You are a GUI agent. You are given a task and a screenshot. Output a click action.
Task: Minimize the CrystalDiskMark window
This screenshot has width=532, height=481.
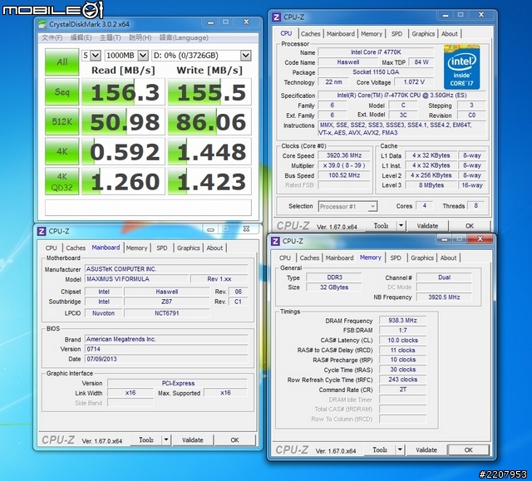210,22
